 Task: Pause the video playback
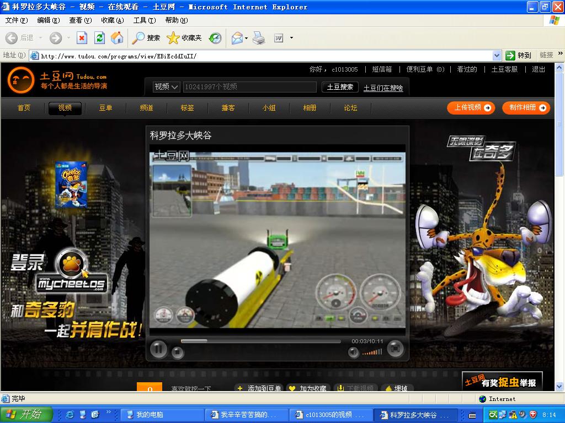point(158,349)
